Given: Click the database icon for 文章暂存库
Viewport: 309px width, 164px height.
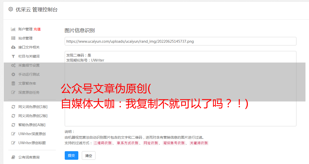Looking at the screenshot, I should click(x=13, y=83).
